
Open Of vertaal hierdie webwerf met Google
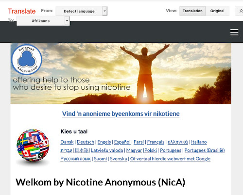170,159
